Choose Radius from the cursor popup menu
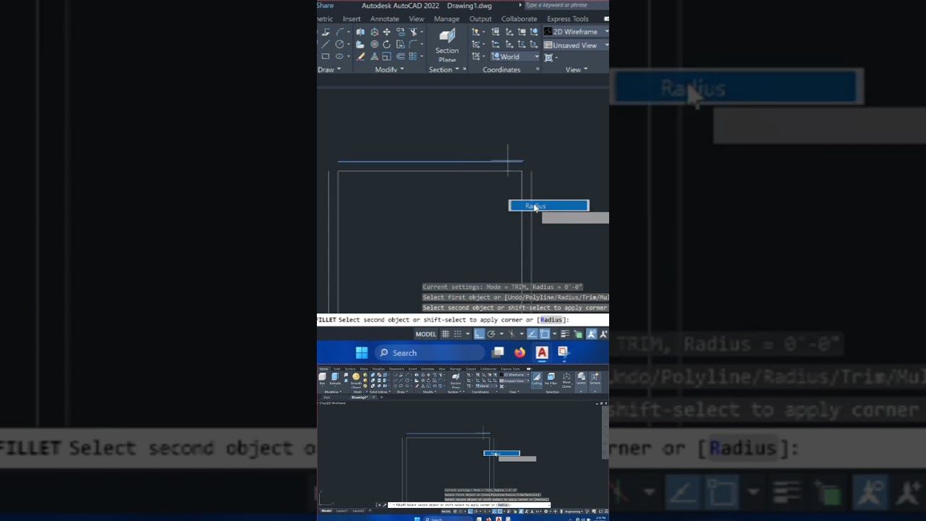The height and width of the screenshot is (521, 926). [x=549, y=206]
